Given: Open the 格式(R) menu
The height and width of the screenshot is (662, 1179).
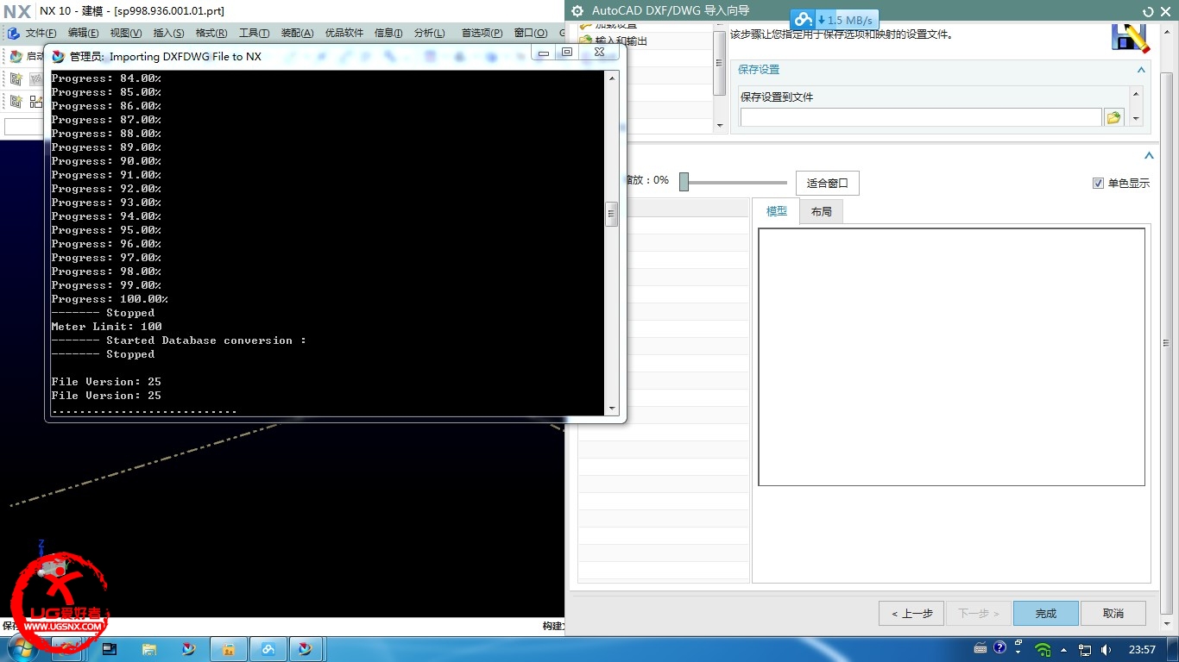Looking at the screenshot, I should click(211, 33).
